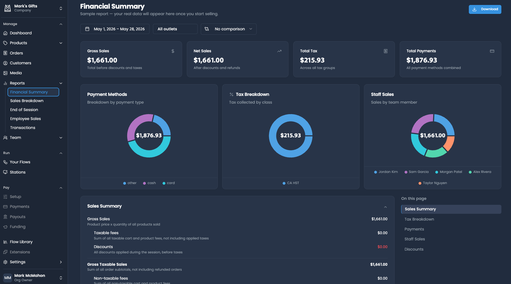Click the Media image icon

click(x=5, y=73)
